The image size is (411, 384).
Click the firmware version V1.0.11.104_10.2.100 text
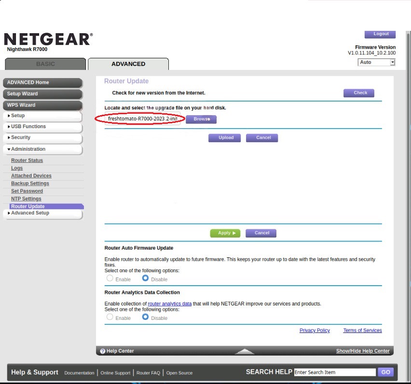coord(371,53)
